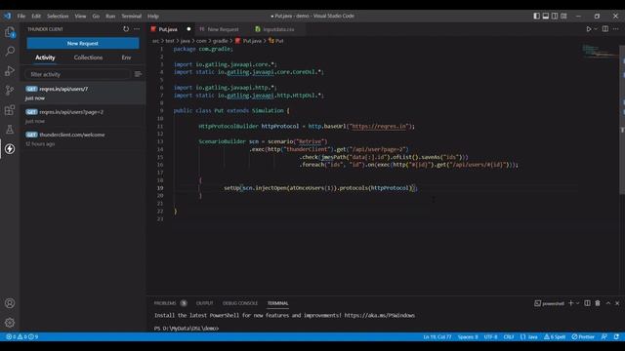The image size is (625, 351).
Task: Open the activity filter menu icon
Action: 138,74
